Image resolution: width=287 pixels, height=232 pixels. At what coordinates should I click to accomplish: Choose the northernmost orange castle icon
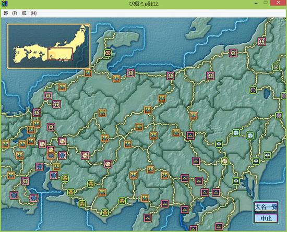88,73
